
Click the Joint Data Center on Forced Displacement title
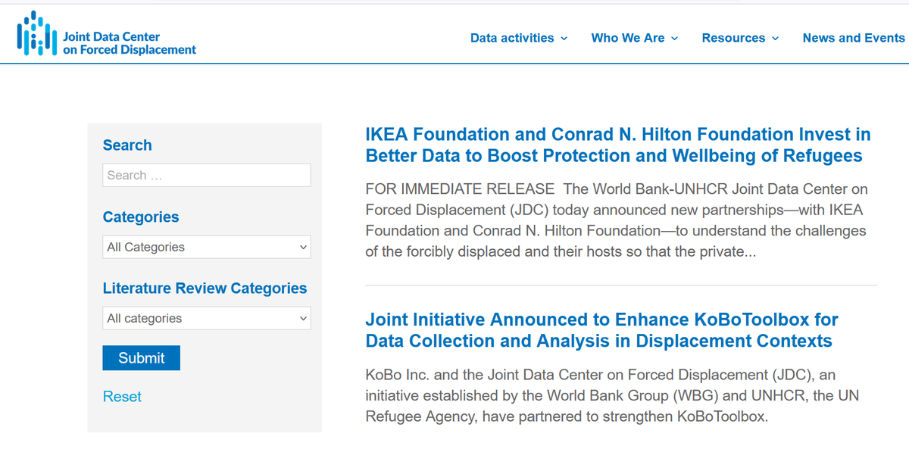pos(130,43)
